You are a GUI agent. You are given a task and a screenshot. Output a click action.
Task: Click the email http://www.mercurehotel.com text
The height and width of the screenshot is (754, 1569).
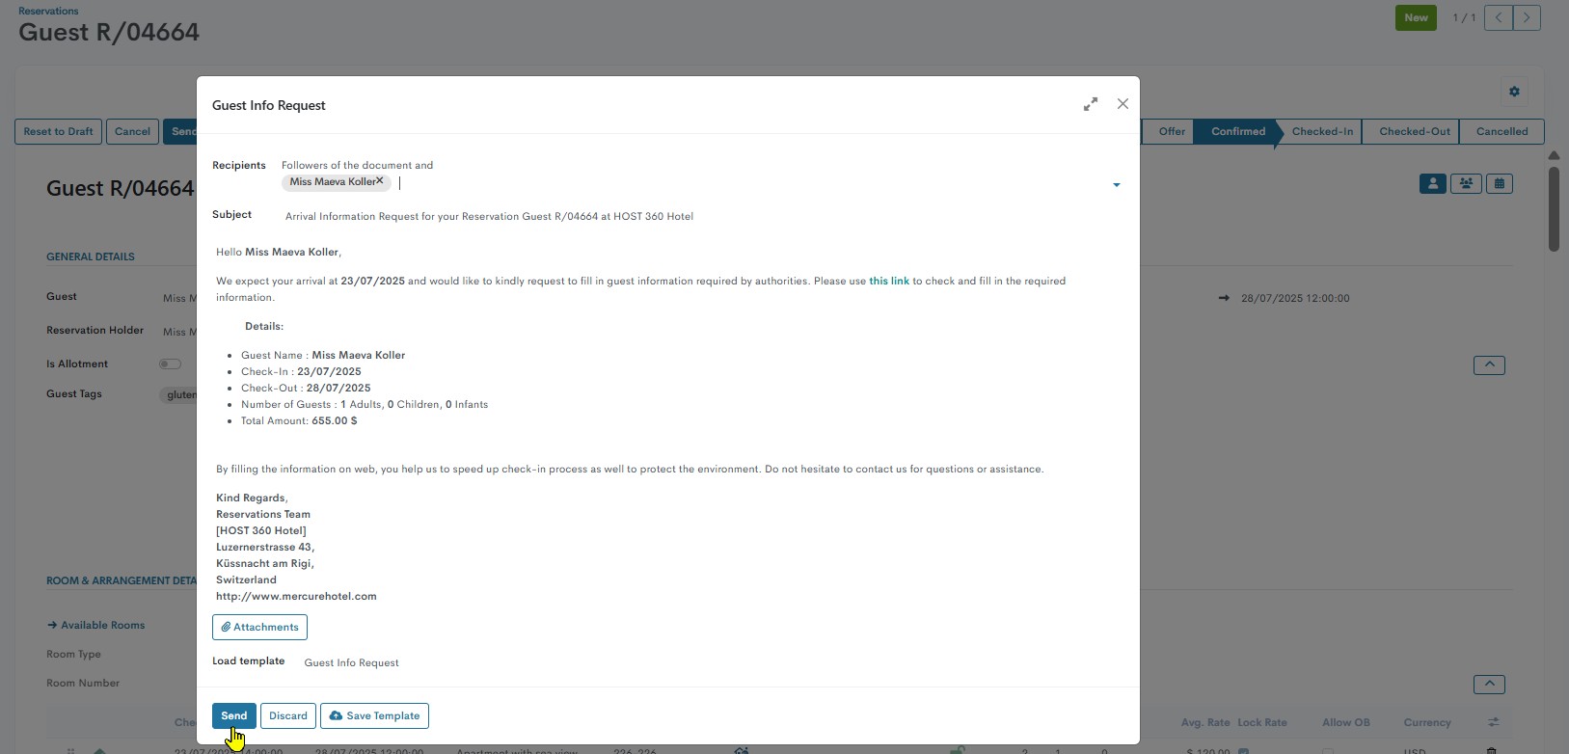[x=296, y=596]
